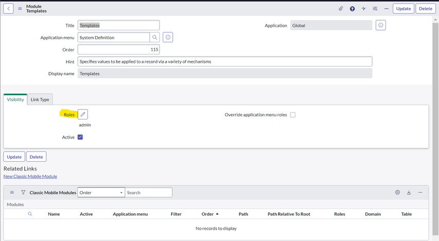Image resolution: width=439 pixels, height=241 pixels.
Task: Toggle the Active checkbox
Action: tap(80, 137)
